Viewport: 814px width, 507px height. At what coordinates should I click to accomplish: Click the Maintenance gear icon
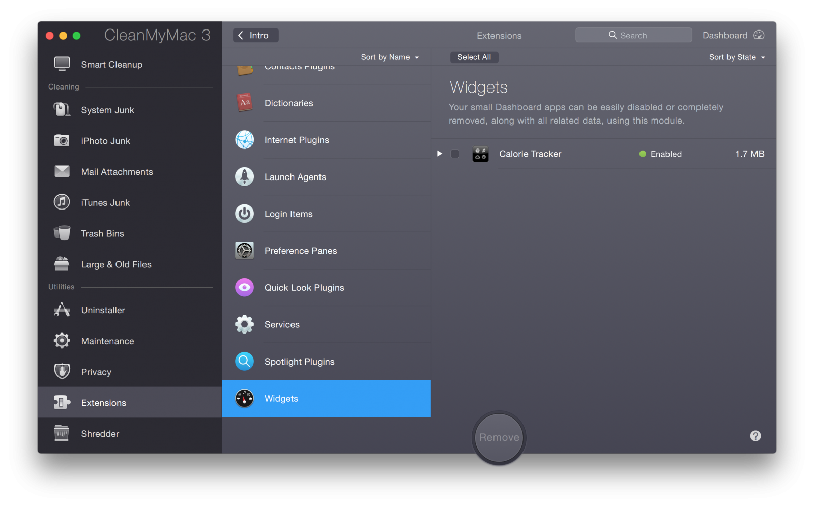62,341
